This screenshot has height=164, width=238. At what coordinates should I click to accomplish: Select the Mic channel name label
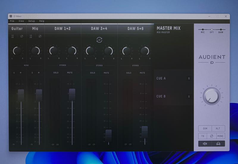[x=35, y=29]
